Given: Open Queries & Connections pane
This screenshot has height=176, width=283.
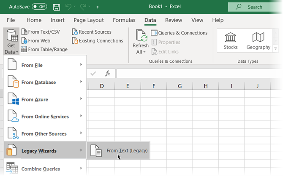Looking at the screenshot, I should pyautogui.click(x=179, y=33).
